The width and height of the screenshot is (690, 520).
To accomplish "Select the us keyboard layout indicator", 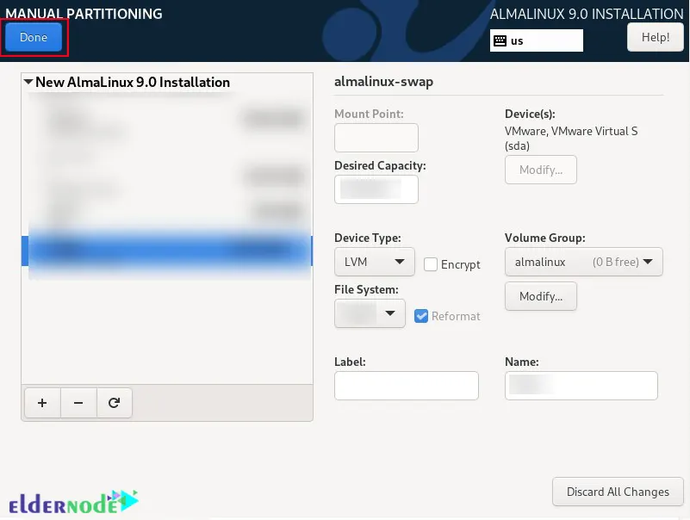I will click(537, 40).
